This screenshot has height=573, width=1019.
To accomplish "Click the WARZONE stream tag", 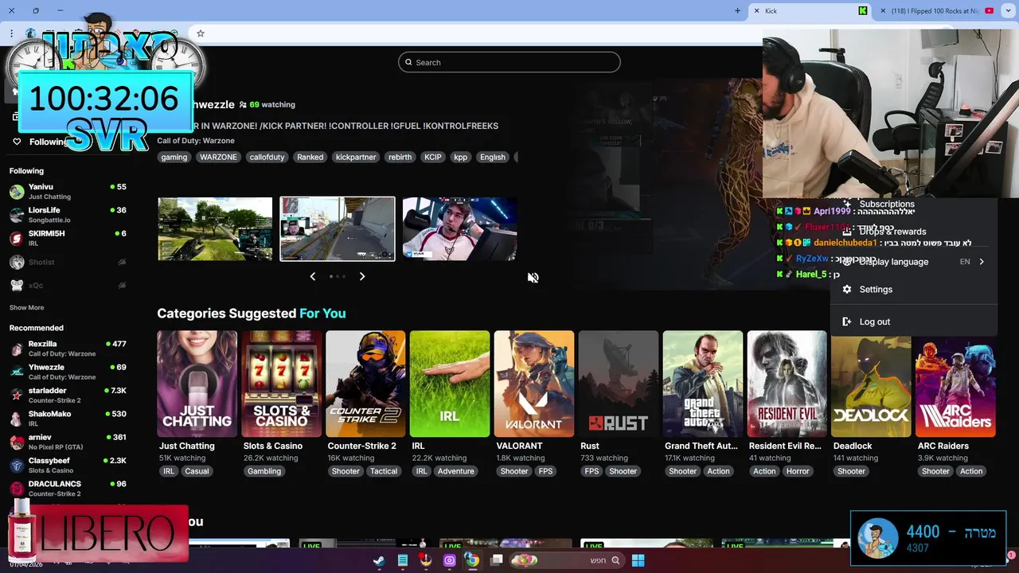I will [218, 158].
